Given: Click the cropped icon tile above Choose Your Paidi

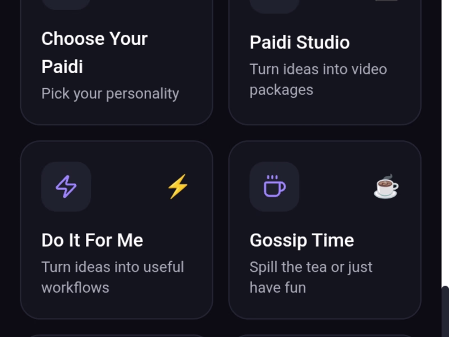Looking at the screenshot, I should 66,4.
